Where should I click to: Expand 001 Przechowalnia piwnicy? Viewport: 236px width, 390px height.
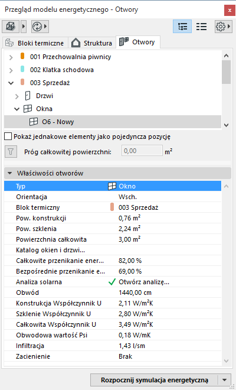[x=11, y=57]
